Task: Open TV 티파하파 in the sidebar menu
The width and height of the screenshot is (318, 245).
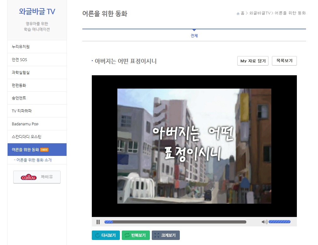Action: (37, 111)
